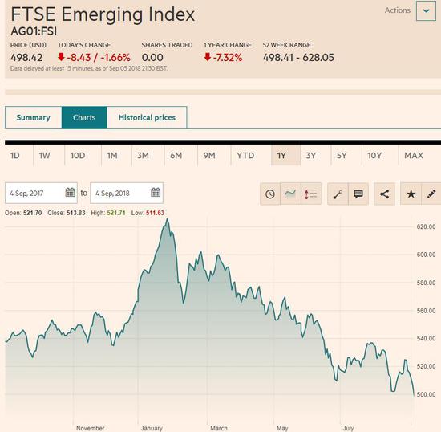
Task: Choose the MAX time range
Action: coord(414,156)
